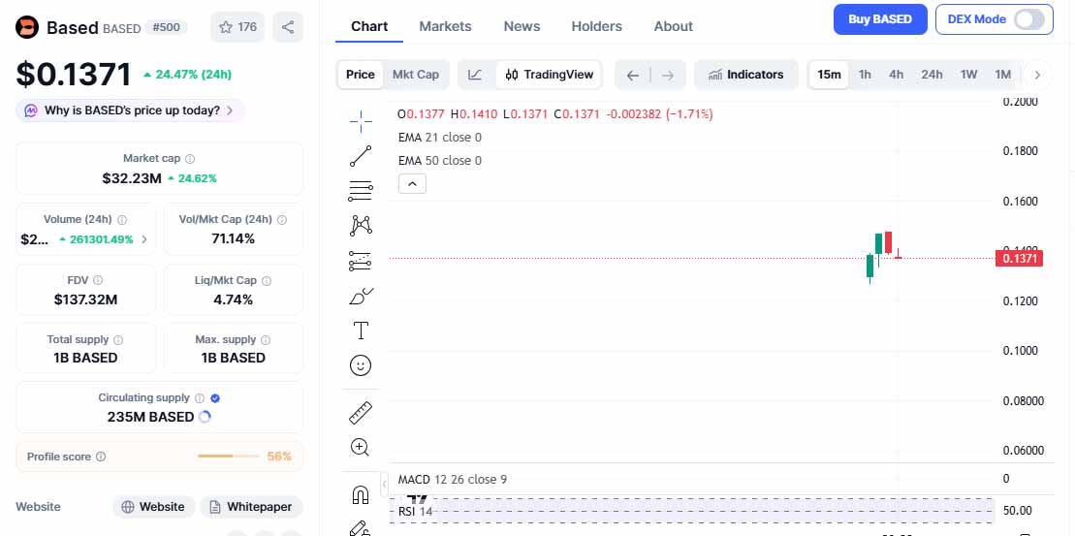The height and width of the screenshot is (536, 1075).
Task: Toggle DEX Mode switch
Action: tap(1029, 19)
